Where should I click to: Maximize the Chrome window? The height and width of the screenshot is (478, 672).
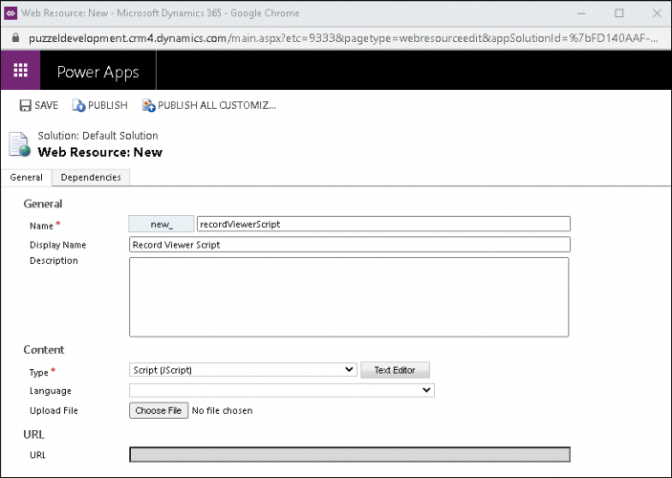point(618,12)
